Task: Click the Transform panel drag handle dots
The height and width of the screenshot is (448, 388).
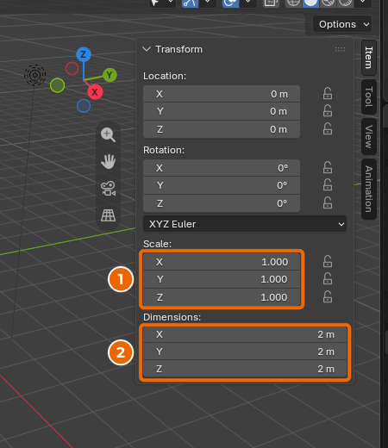Action: point(340,49)
